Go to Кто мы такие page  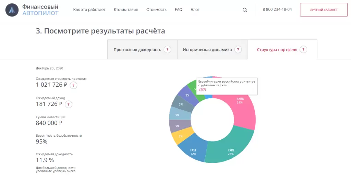click(126, 10)
